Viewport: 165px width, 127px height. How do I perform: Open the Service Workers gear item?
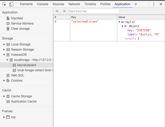pyautogui.click(x=20, y=23)
